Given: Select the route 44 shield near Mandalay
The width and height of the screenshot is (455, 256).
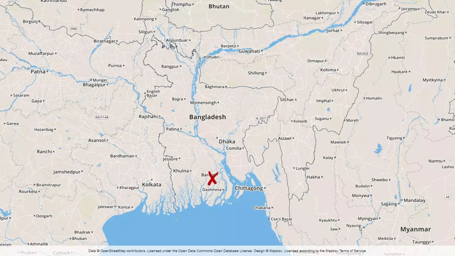Looking at the screenshot, I should [x=448, y=197].
